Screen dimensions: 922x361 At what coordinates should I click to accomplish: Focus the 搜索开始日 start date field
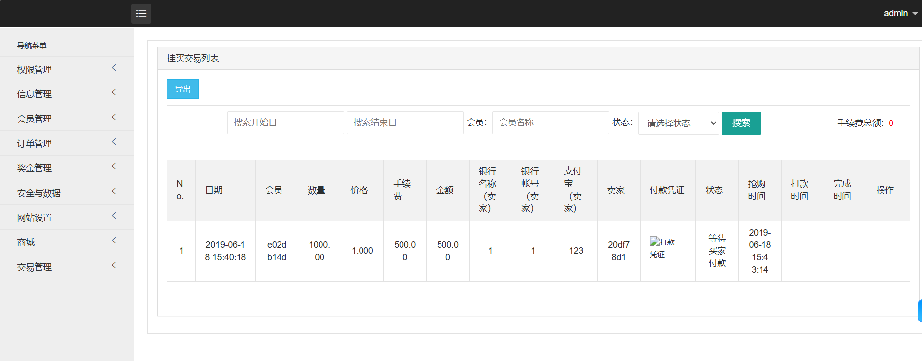[x=285, y=122]
